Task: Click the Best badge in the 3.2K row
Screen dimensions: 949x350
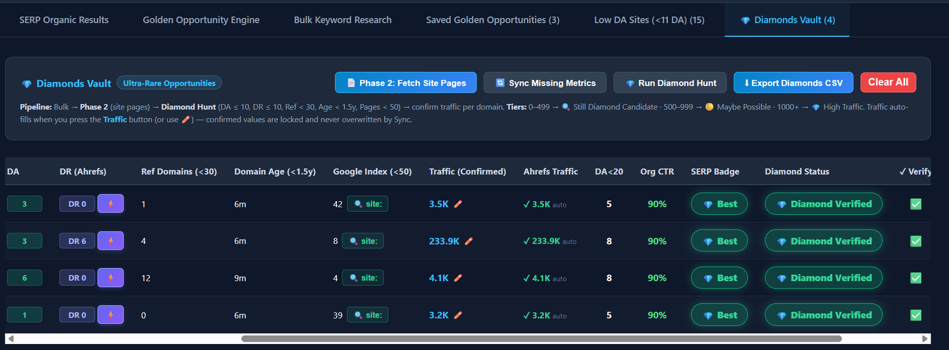Action: (x=719, y=315)
